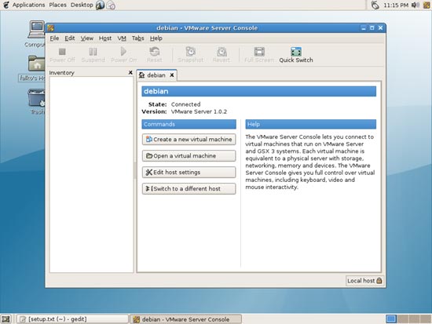Open the Desktop menu

pos(82,5)
